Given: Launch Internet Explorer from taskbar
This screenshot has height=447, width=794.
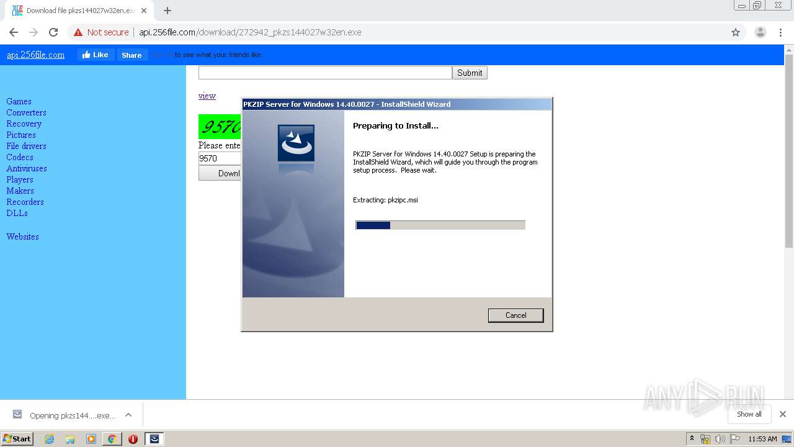Looking at the screenshot, I should point(49,439).
